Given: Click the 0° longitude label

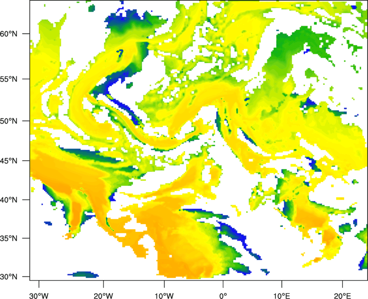Looking at the screenshot, I should 223,295.
